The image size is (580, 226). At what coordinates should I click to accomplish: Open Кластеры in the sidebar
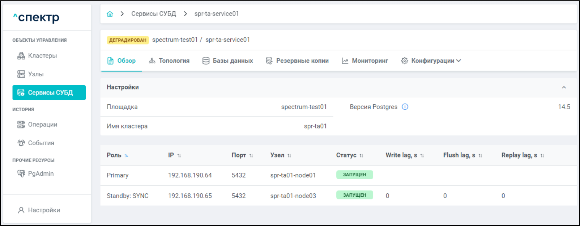(42, 56)
